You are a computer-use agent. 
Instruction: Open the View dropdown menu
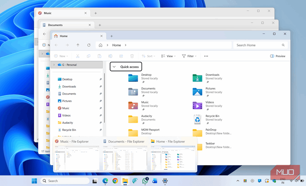[x=168, y=56]
